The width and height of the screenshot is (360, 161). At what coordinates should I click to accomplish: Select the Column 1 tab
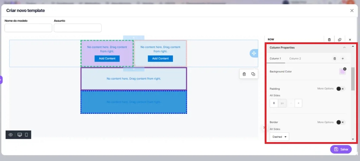[275, 58]
